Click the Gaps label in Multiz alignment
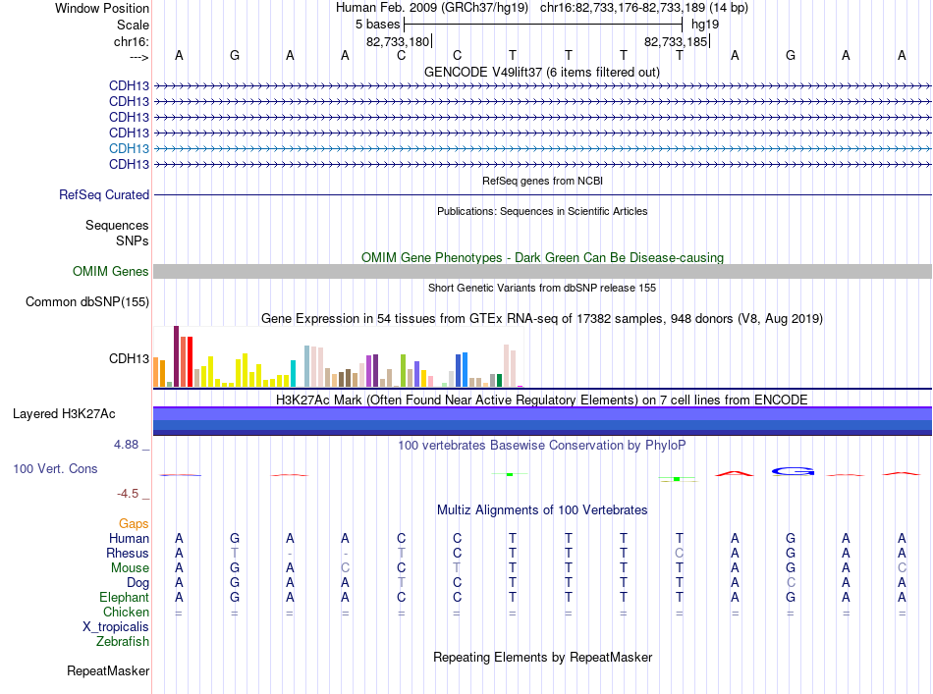933x694 pixels. tap(134, 523)
